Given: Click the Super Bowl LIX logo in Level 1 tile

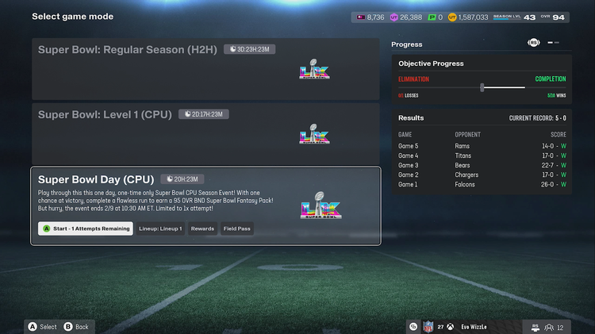Looking at the screenshot, I should [x=314, y=134].
